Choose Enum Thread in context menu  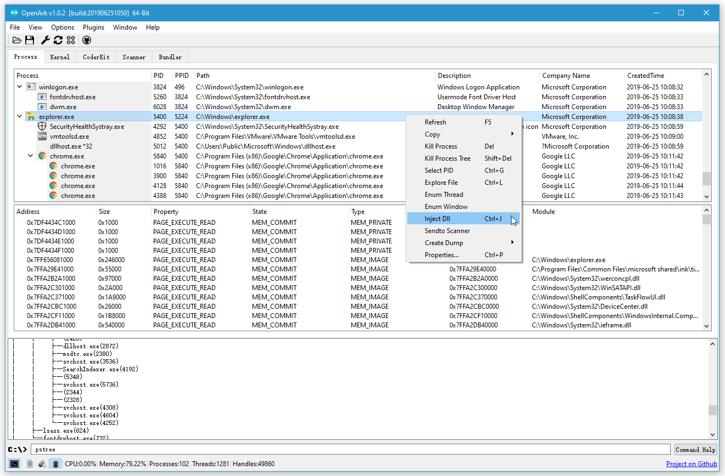pos(463,194)
